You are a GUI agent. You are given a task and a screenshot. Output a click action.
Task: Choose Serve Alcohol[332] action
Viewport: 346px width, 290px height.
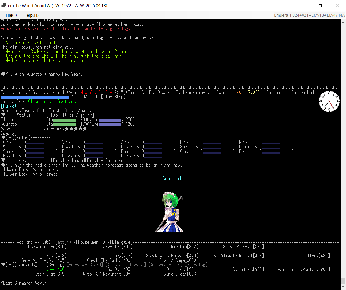[244, 247]
